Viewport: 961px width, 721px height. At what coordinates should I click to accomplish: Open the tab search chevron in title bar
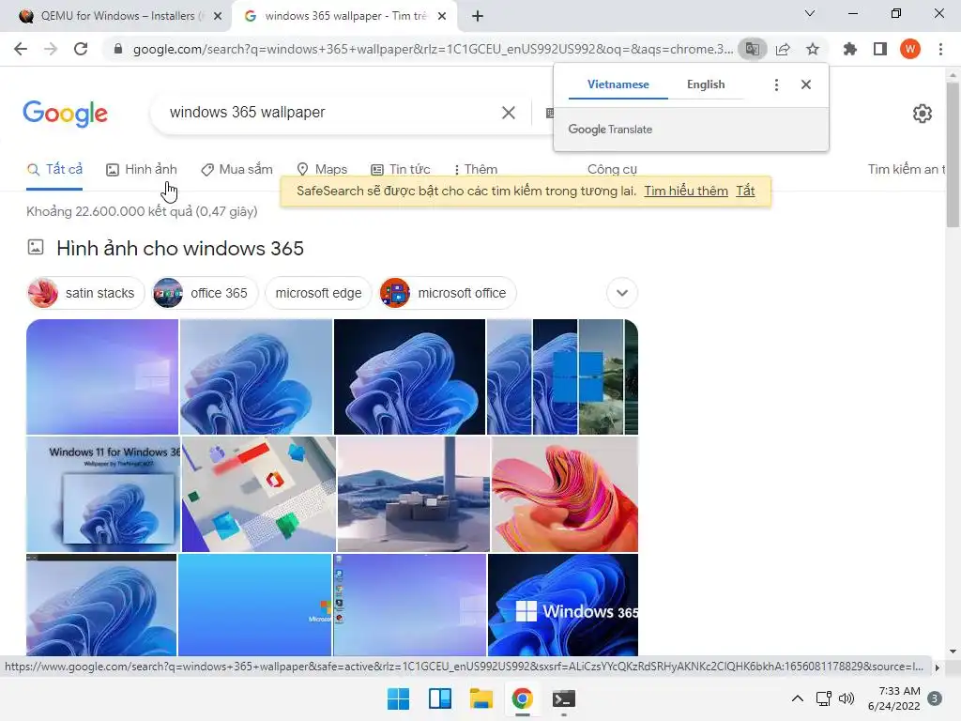coord(810,13)
